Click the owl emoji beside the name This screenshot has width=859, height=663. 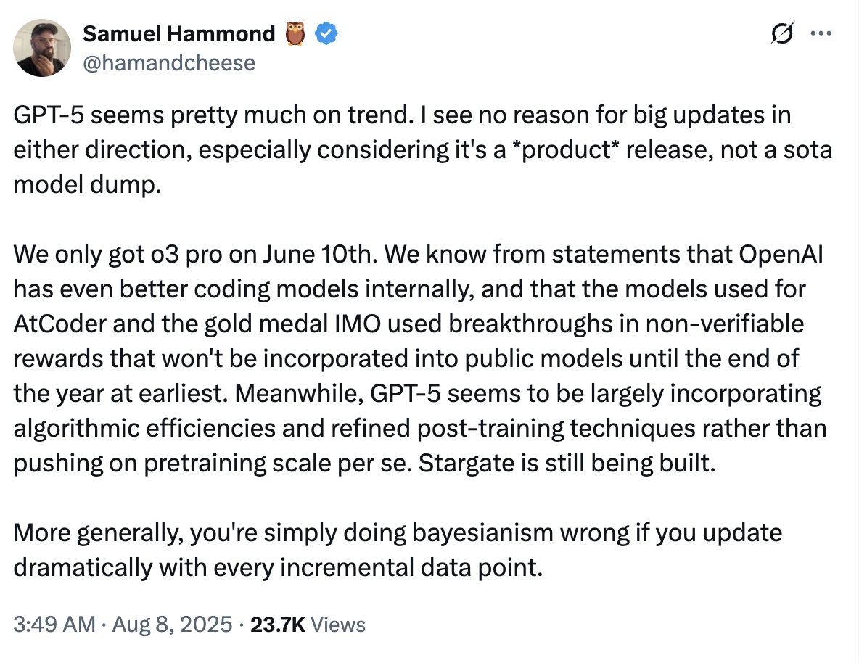(x=295, y=34)
